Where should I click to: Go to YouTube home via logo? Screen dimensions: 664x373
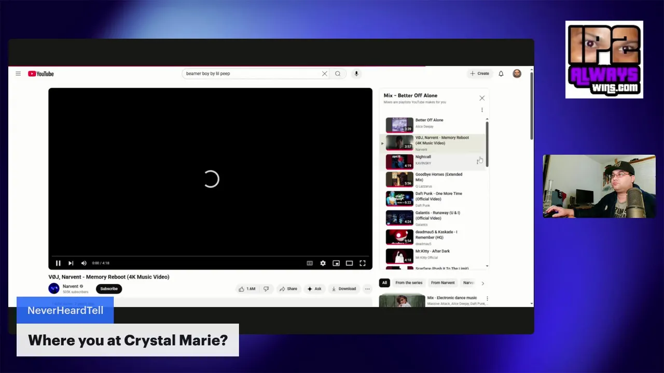(41, 74)
